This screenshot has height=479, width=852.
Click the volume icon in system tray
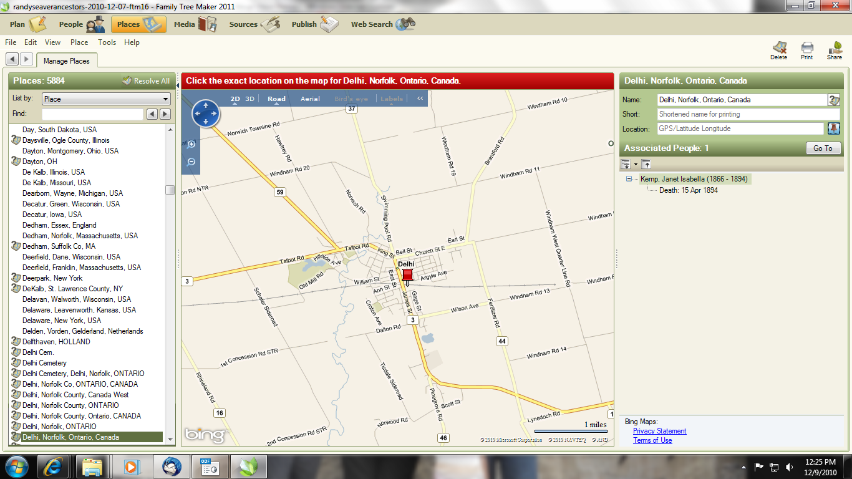tap(789, 467)
